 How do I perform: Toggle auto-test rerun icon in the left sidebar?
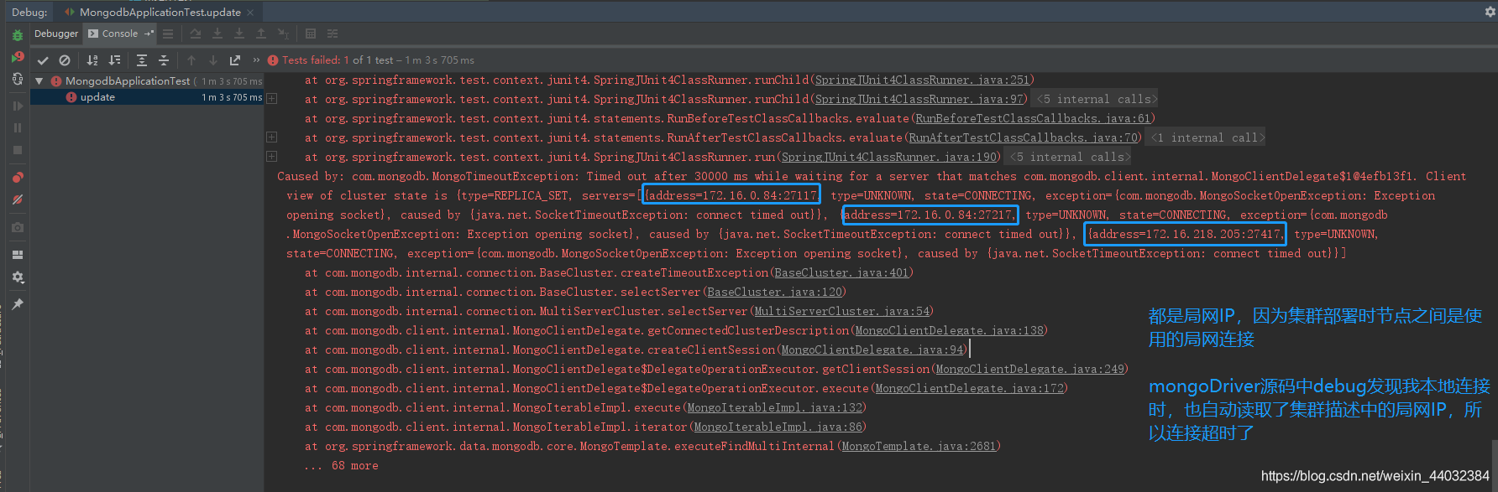(x=18, y=79)
